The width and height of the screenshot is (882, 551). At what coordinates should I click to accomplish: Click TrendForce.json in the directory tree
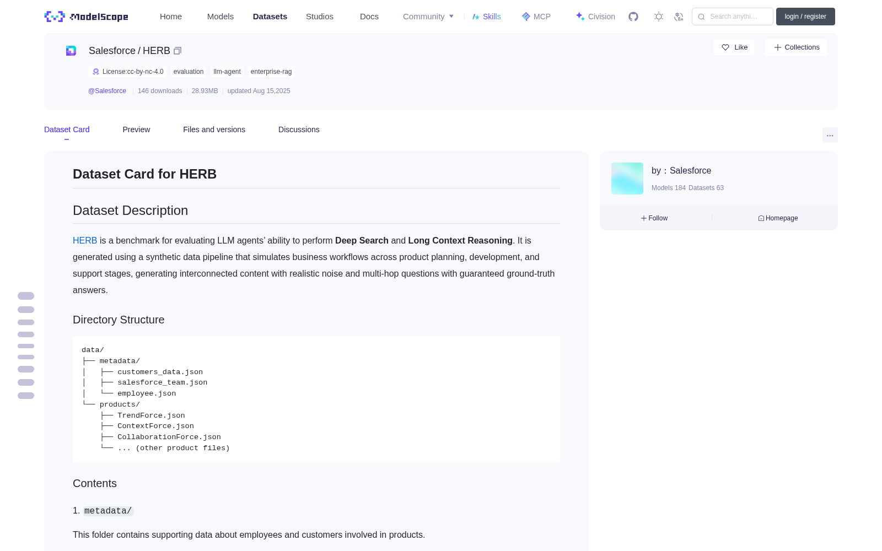click(x=151, y=415)
